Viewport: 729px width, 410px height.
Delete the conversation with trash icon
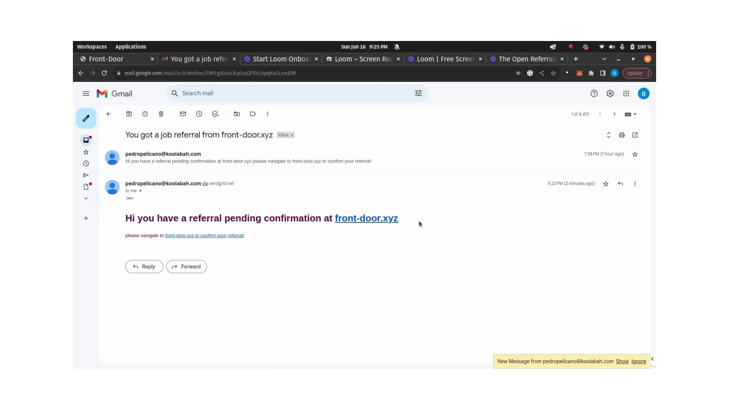(161, 114)
